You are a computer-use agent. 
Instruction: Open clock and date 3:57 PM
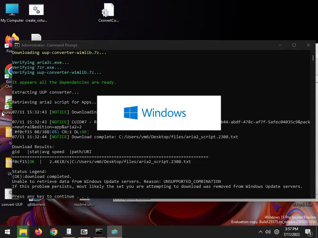pos(291,232)
